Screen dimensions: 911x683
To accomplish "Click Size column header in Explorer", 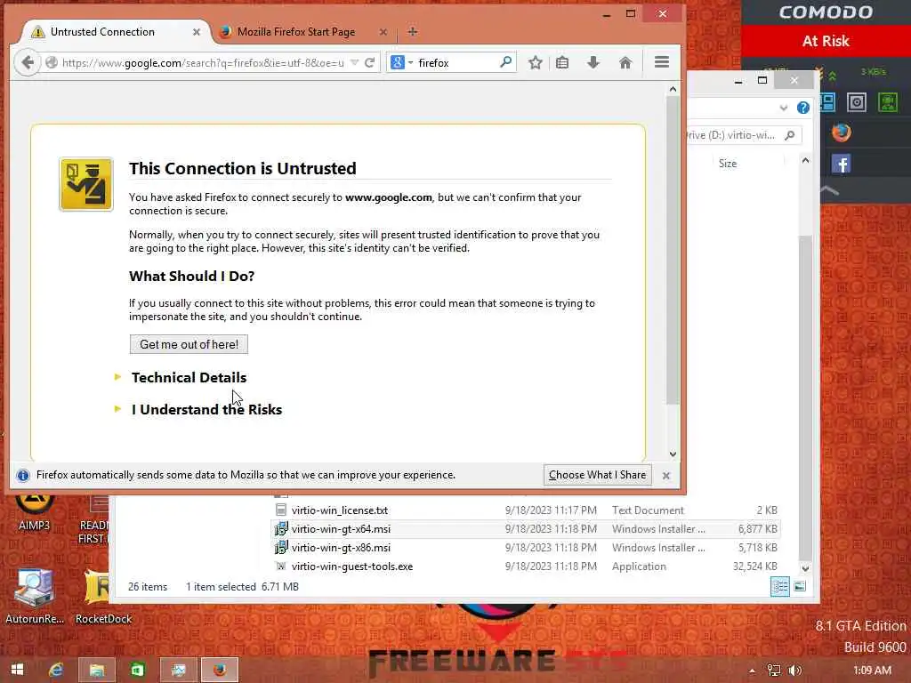I will [728, 164].
